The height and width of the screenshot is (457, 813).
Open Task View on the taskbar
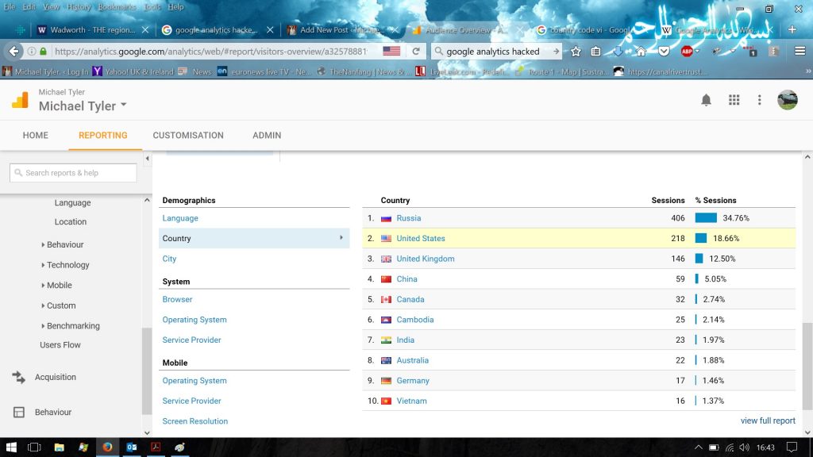(x=34, y=447)
